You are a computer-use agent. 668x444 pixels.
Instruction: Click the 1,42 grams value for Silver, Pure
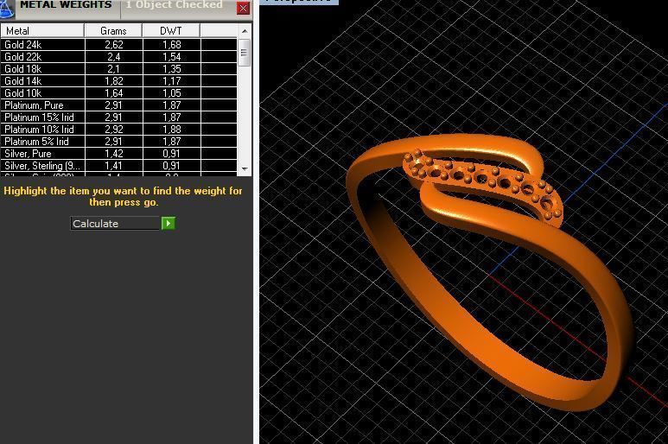114,153
